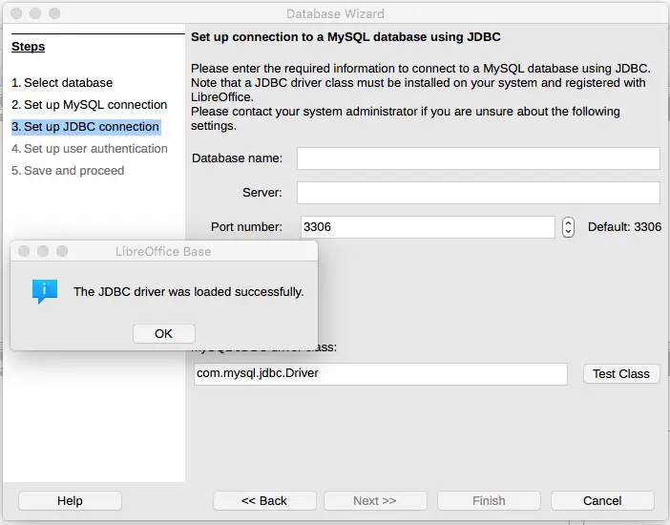Click OK in the LibreOffice Base dialog
This screenshot has width=670, height=525.
click(x=163, y=333)
